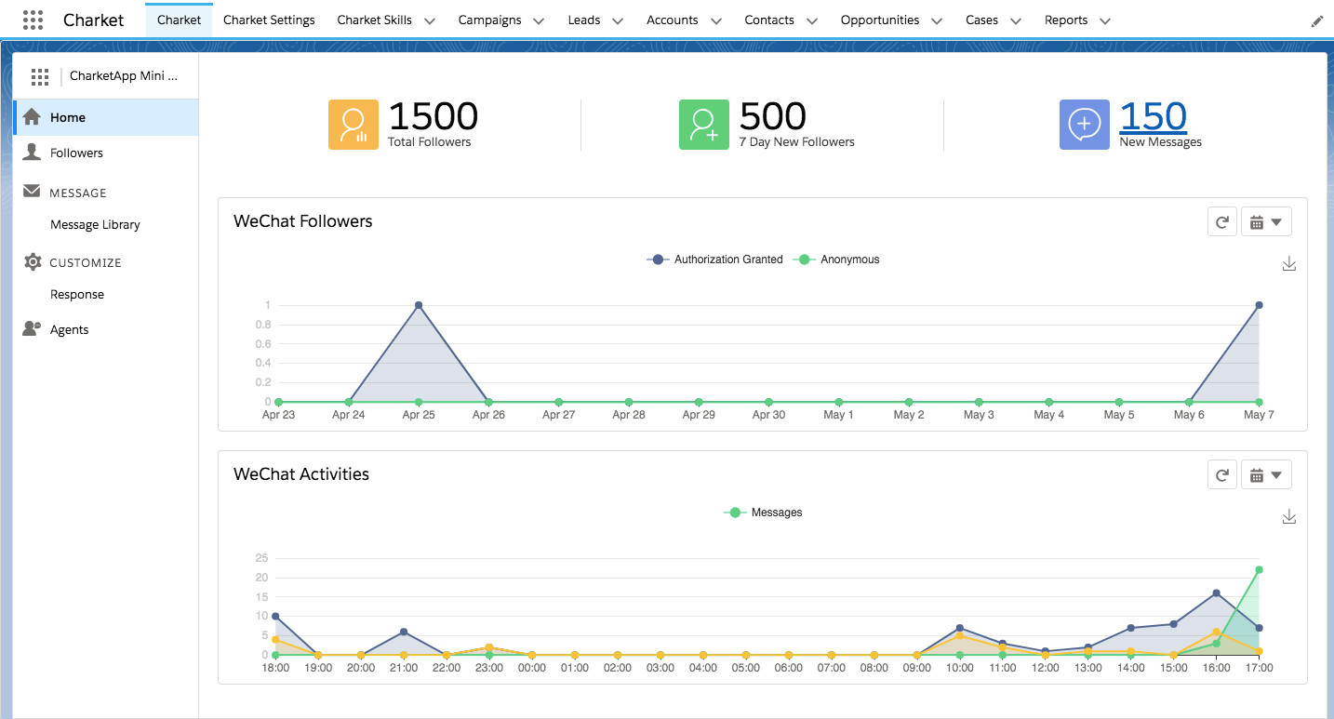The height and width of the screenshot is (719, 1334).
Task: Click the green 7 Day New Followers icon
Action: (703, 125)
